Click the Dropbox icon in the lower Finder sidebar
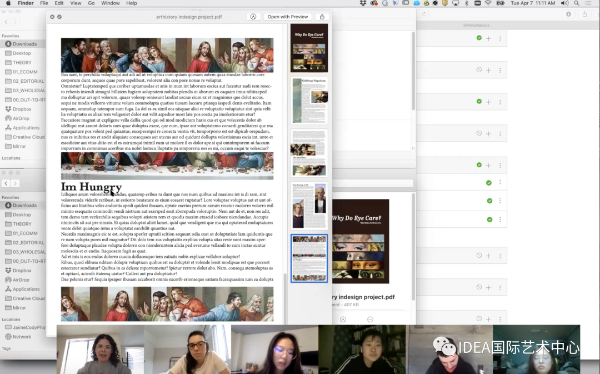600x374 pixels. pos(8,270)
